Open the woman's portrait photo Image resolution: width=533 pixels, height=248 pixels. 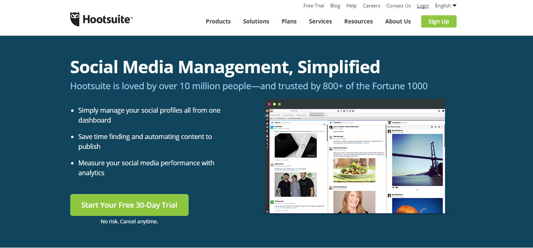pos(354,202)
